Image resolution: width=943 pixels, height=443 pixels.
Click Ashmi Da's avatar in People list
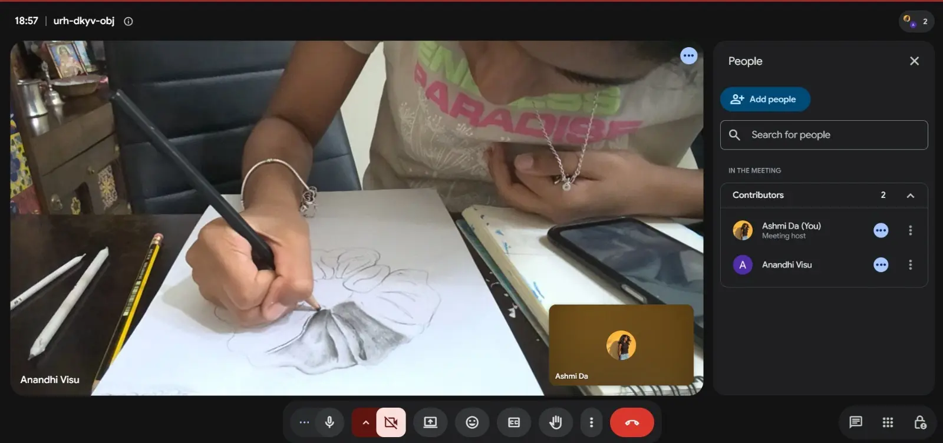[743, 230]
